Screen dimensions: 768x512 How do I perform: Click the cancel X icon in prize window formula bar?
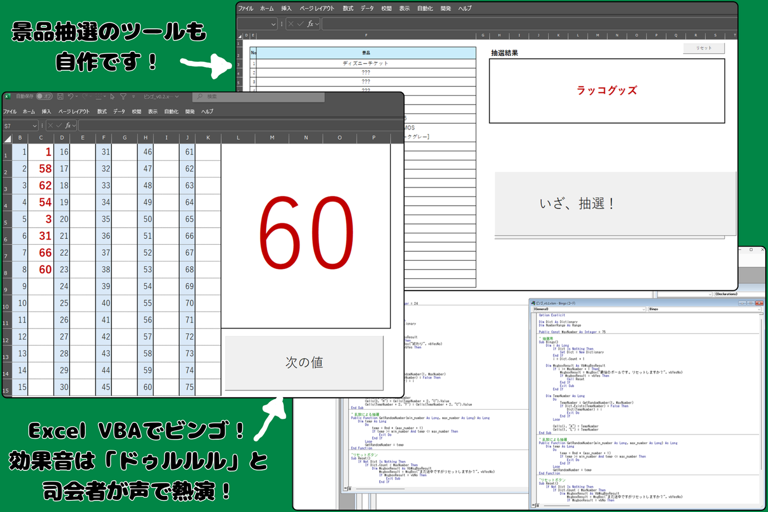(291, 23)
